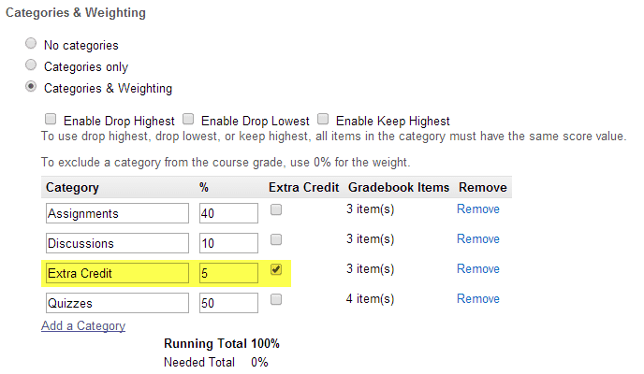Check Extra Credit box for Discussions
The width and height of the screenshot is (644, 374).
[x=276, y=239]
